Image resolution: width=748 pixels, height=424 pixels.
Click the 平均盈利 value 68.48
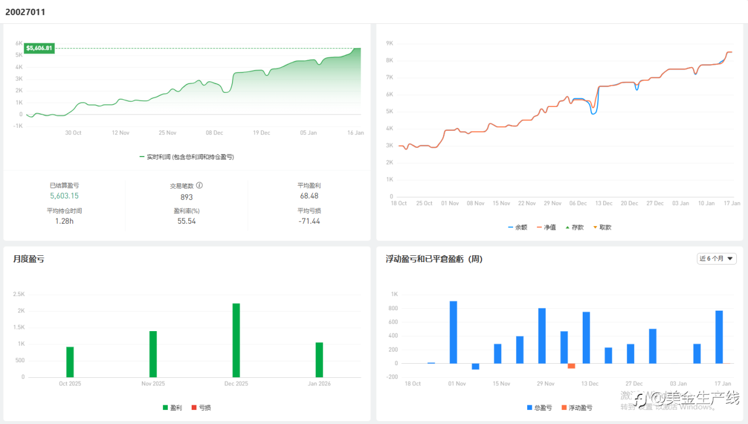click(x=309, y=196)
